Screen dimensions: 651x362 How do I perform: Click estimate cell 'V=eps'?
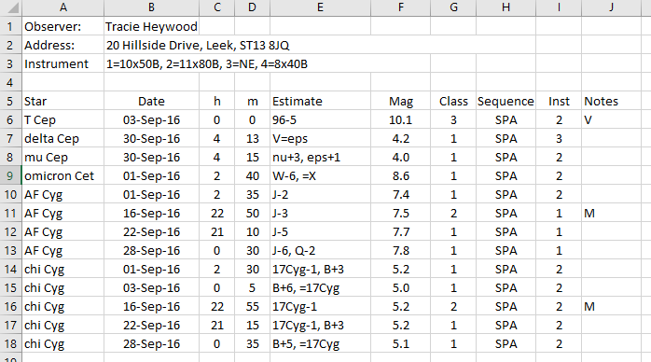(320, 139)
